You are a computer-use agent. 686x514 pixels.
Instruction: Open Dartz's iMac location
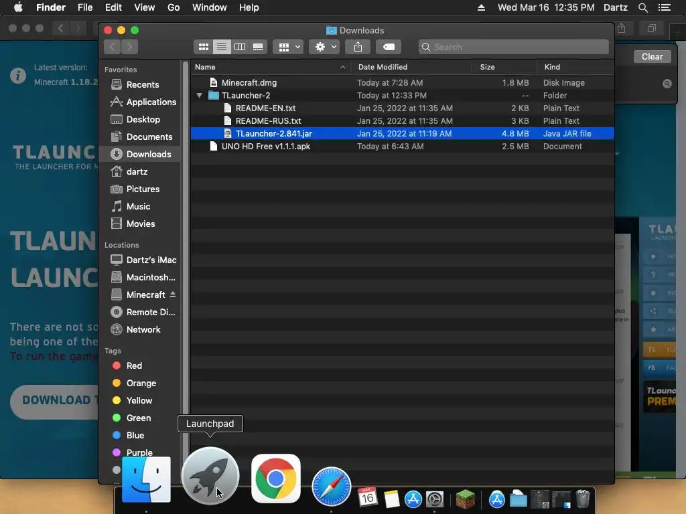(x=140, y=260)
